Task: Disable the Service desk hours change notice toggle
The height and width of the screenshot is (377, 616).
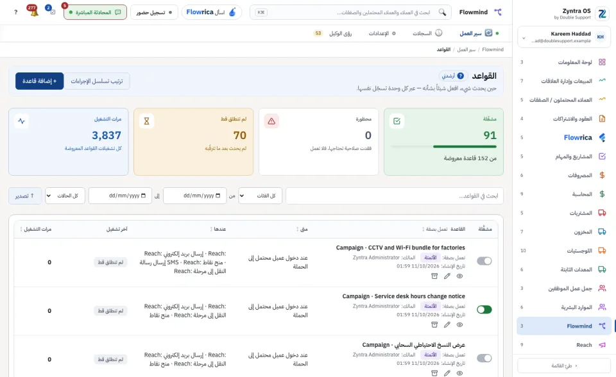Action: coord(484,310)
